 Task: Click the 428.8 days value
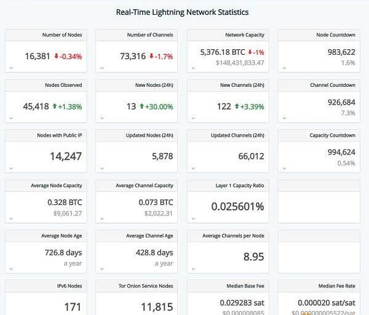(154, 253)
